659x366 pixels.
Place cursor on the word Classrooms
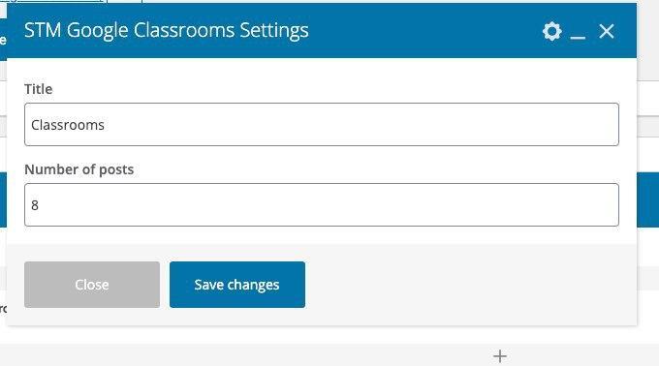[x=68, y=125]
